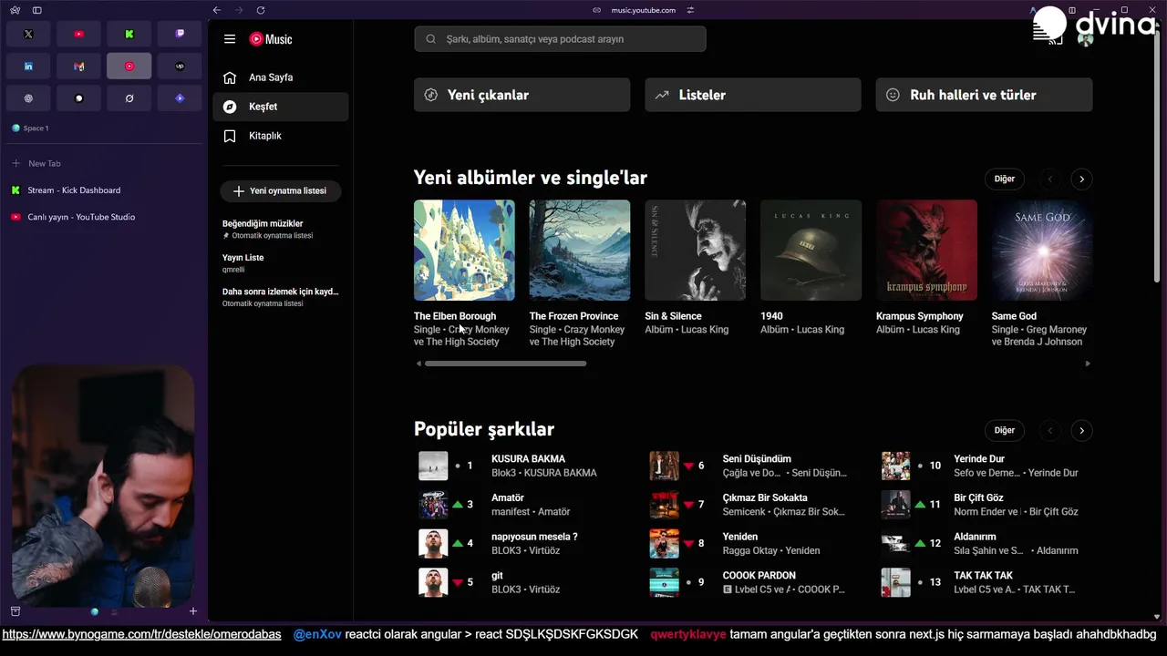Click the site settings icon in address bar
This screenshot has height=656, width=1167.
click(690, 10)
